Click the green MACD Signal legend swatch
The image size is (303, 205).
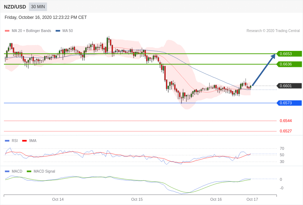[x=29, y=172]
